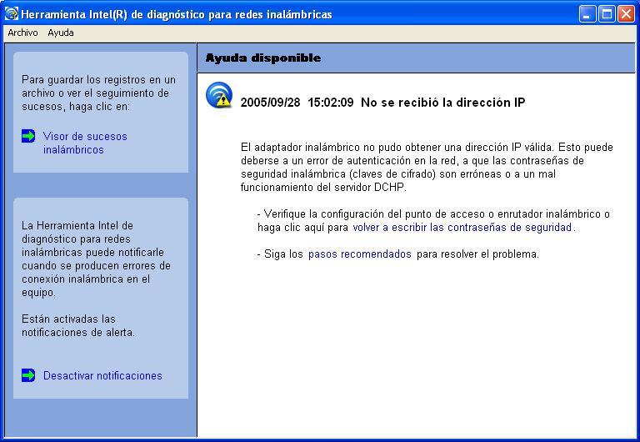Click Desactivar notificaciones link
Image resolution: width=640 pixels, height=442 pixels.
pyautogui.click(x=102, y=375)
